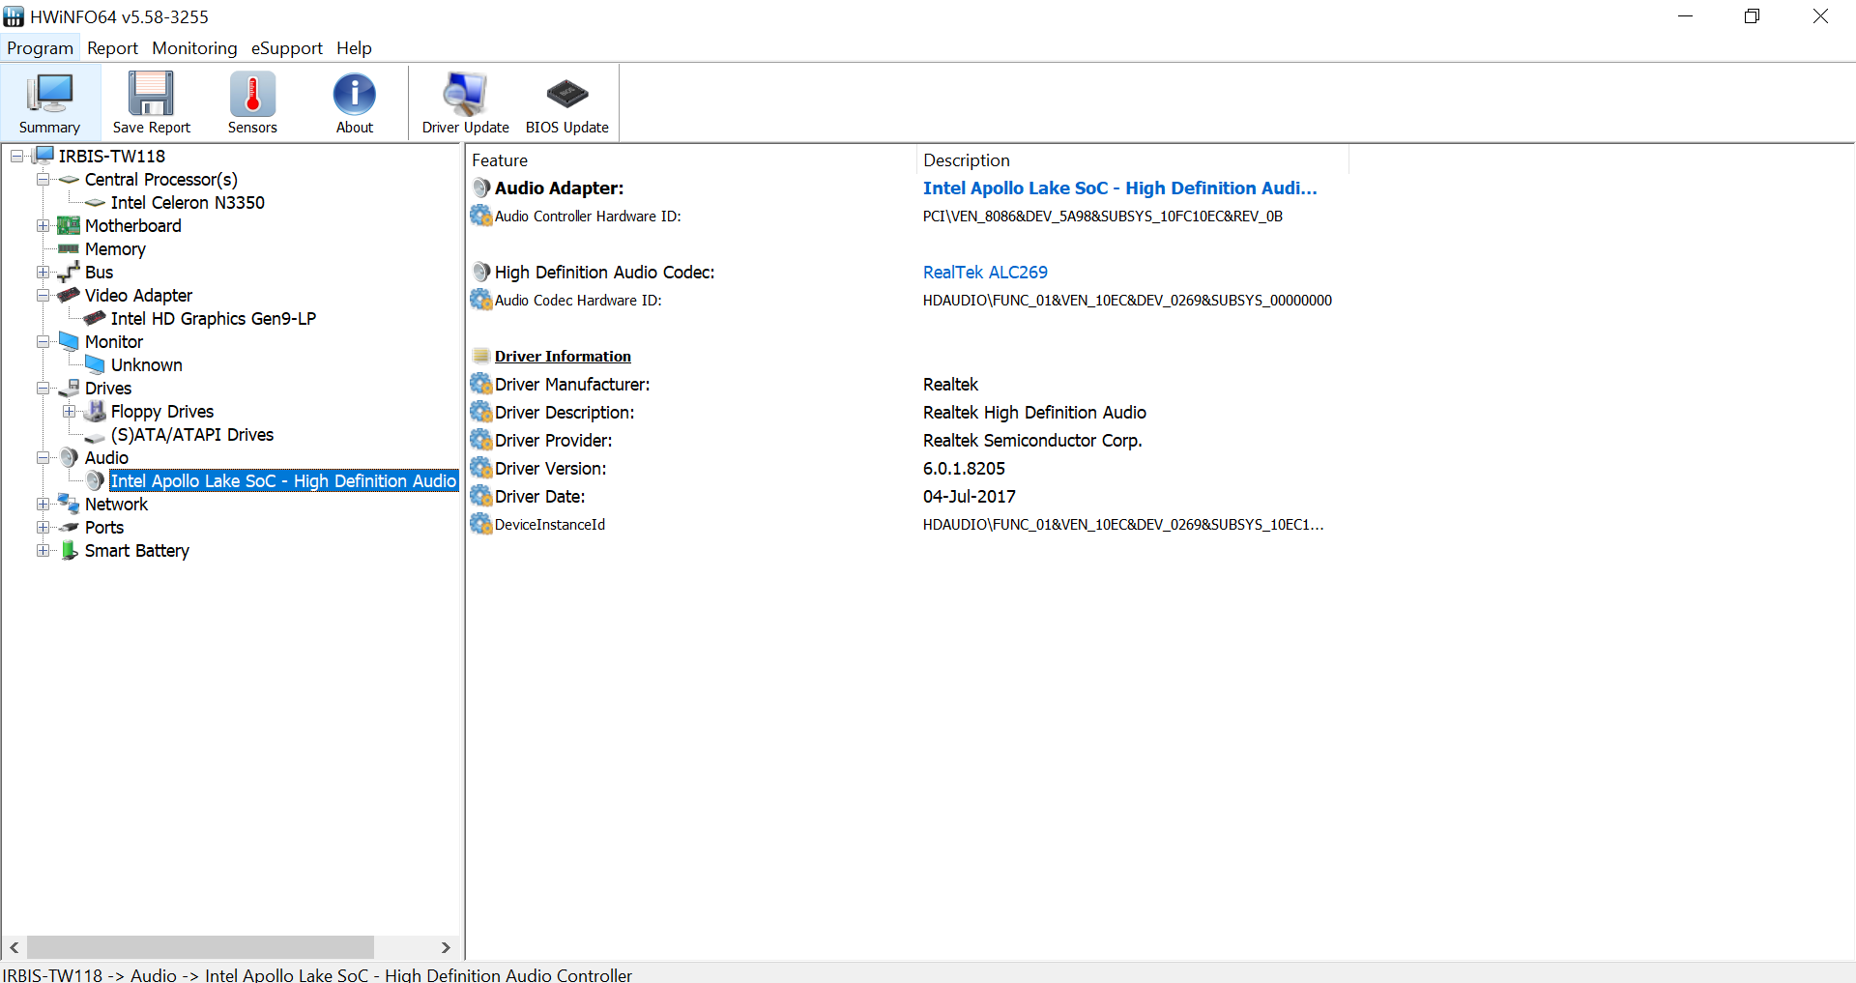Click the tree scroll left arrow
1856x983 pixels.
14,947
